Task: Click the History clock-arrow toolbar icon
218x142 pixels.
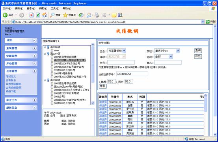Action: tap(81, 15)
